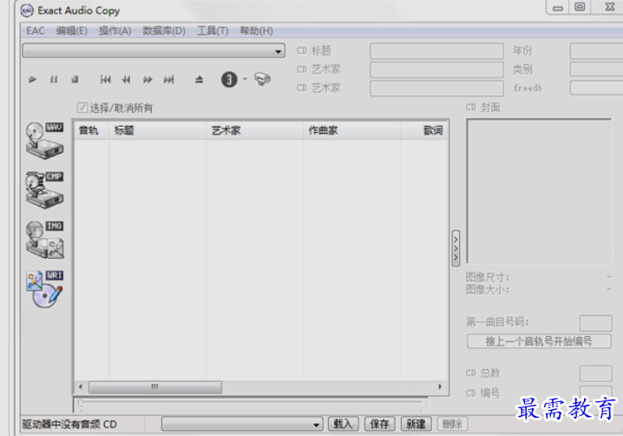Click the CD 总数 input box

click(595, 373)
